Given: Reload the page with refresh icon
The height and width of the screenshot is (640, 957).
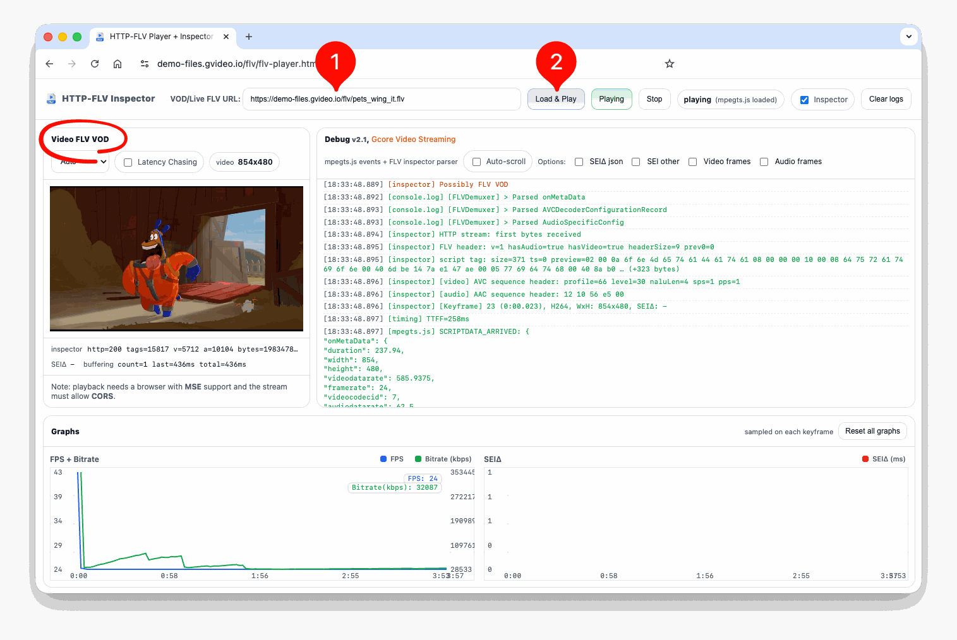Looking at the screenshot, I should coord(95,64).
